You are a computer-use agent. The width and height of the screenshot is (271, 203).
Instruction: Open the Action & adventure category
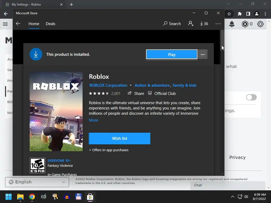(152, 85)
